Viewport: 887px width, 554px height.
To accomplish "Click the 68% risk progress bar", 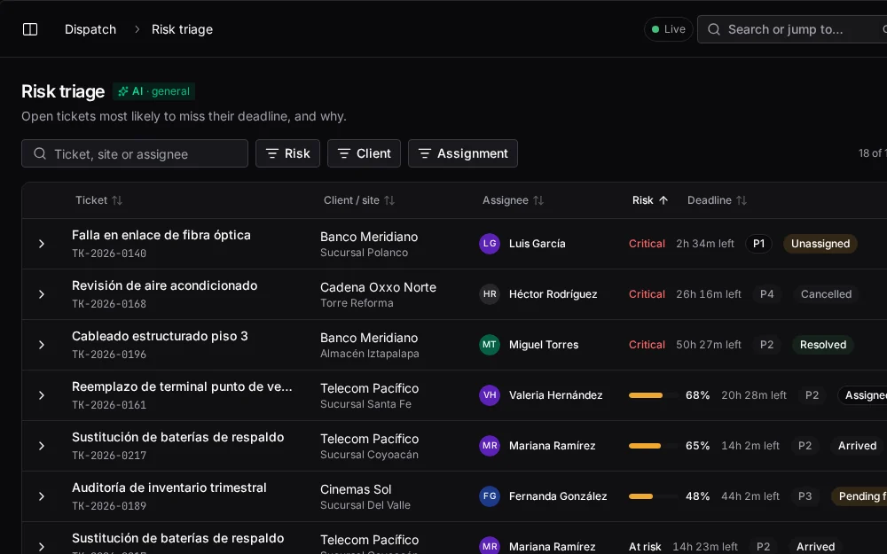I will [654, 395].
